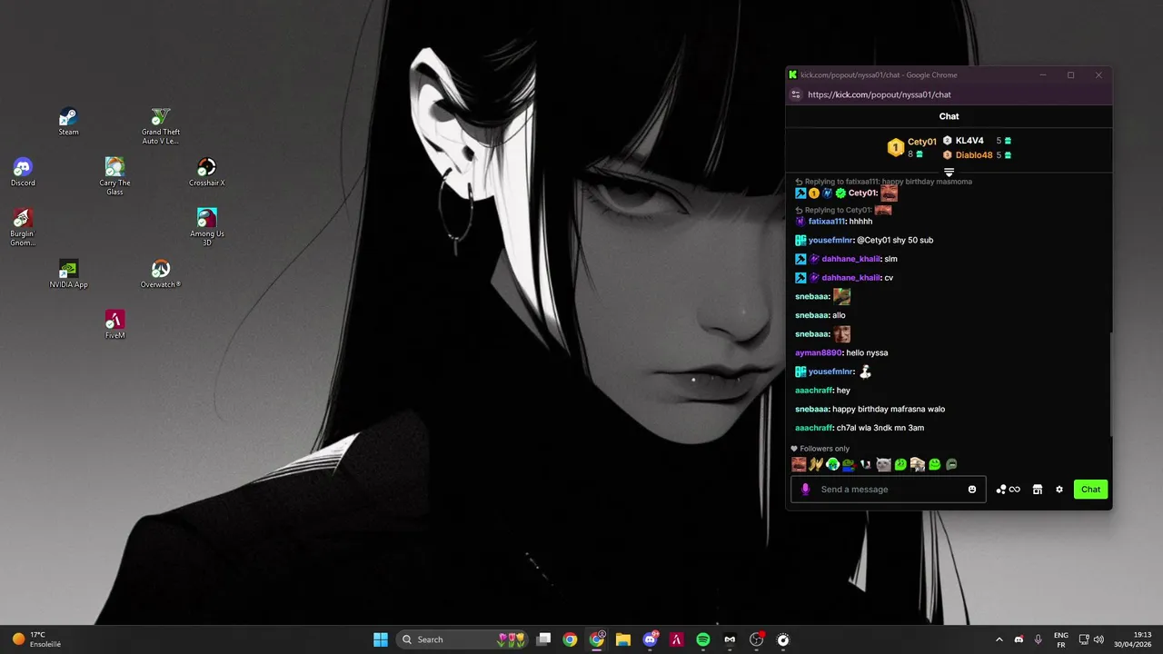Screen dimensions: 1163x654
Task: Select the NVIDIA App desktop icon
Action: (x=68, y=274)
